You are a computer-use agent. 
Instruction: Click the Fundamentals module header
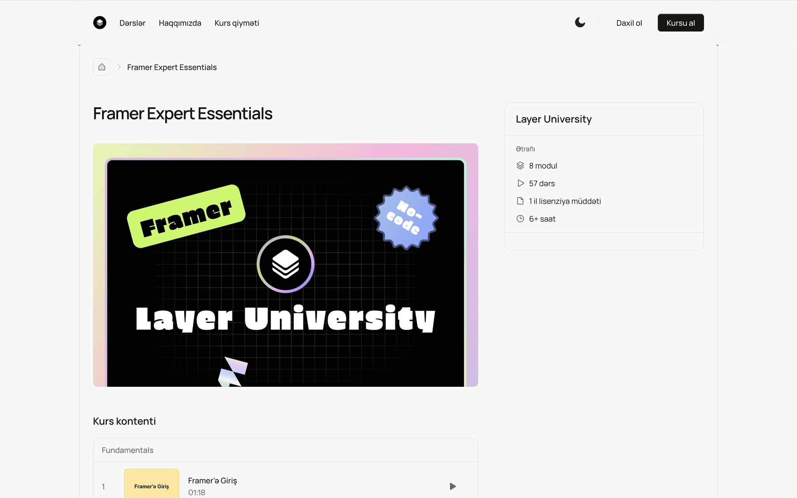[286, 450]
